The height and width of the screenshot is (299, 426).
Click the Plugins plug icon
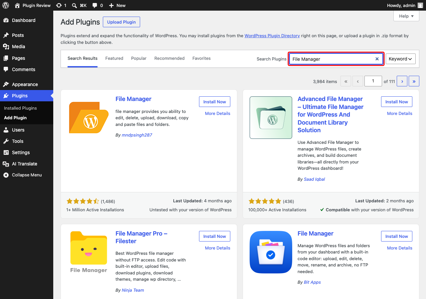click(x=6, y=96)
